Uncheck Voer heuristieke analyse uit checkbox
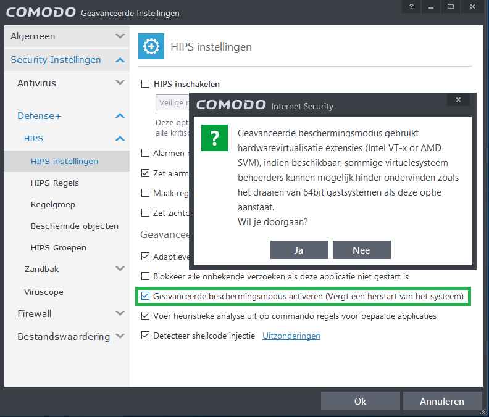Viewport: 489px width, 417px height. 145,316
